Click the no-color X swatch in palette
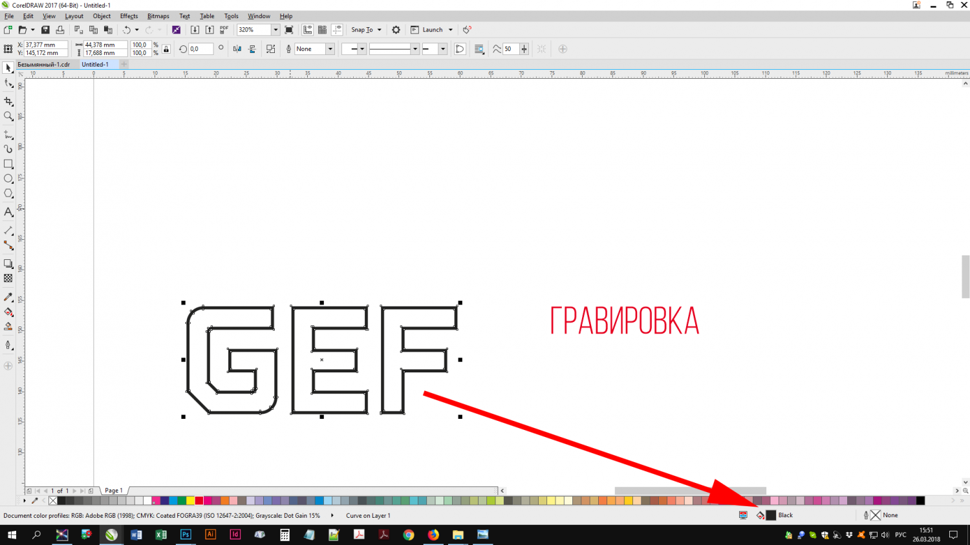This screenshot has width=970, height=545. click(x=53, y=500)
